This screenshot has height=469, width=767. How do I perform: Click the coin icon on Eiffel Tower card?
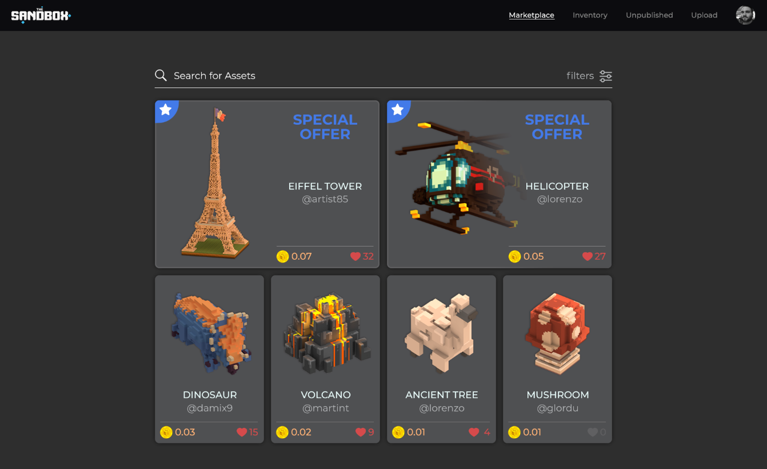[282, 256]
